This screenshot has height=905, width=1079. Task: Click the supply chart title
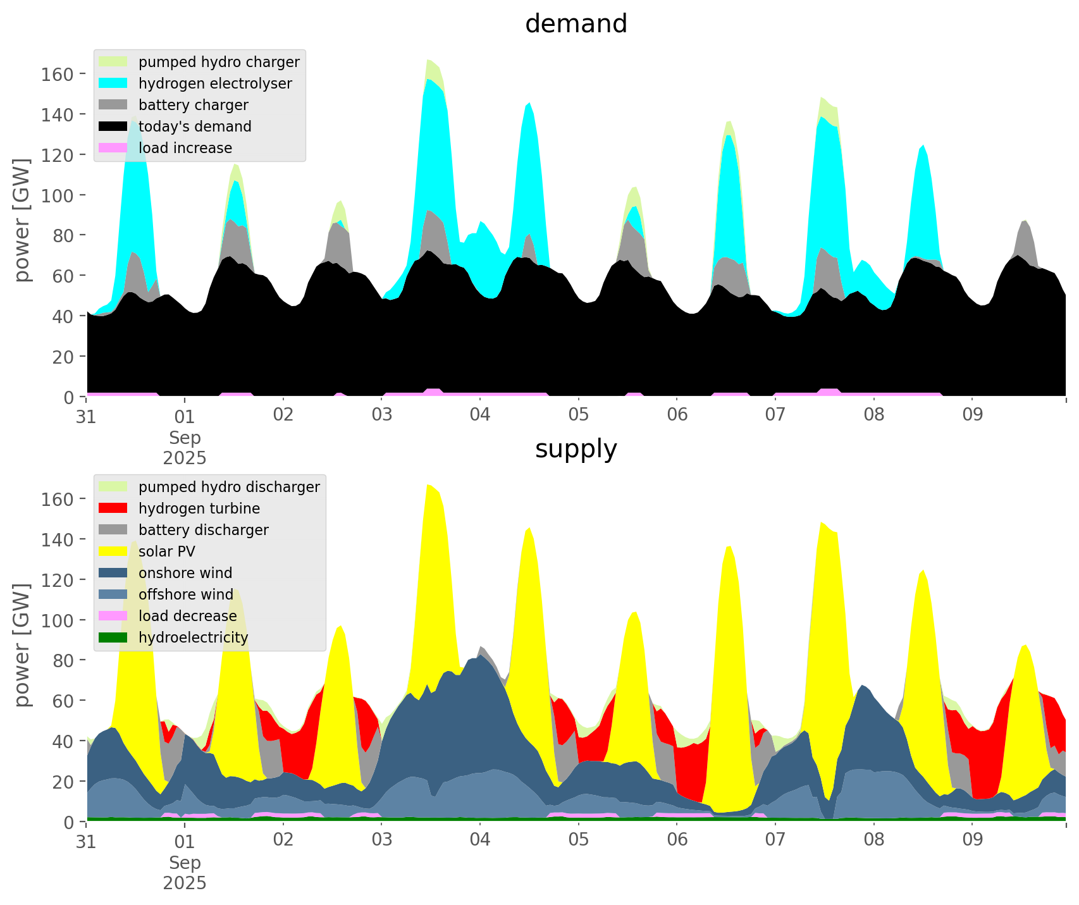pos(576,449)
